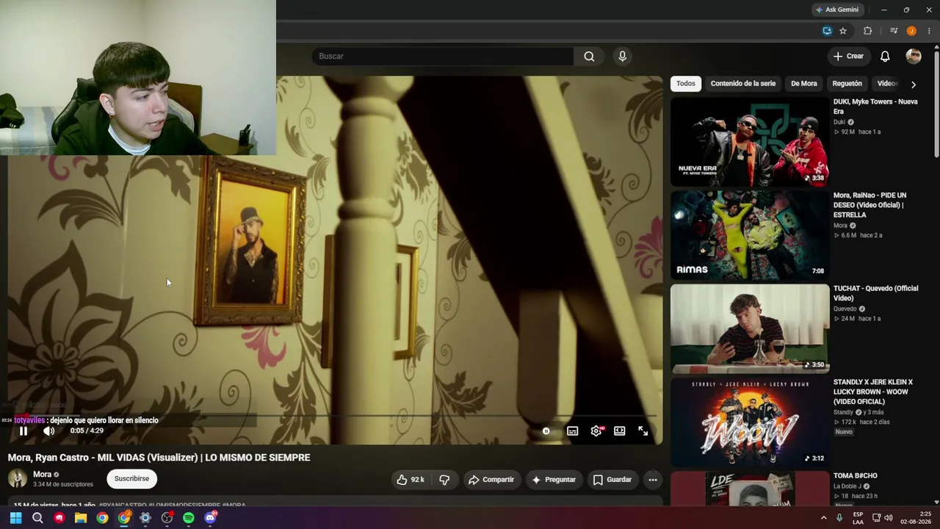This screenshot has width=940, height=529.
Task: Open the Chrome profile J avatar
Action: point(911,31)
